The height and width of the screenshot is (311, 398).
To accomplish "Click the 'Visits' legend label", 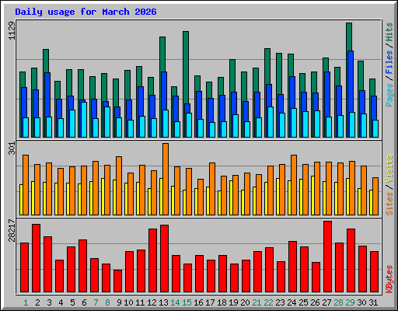I will pos(389,169).
